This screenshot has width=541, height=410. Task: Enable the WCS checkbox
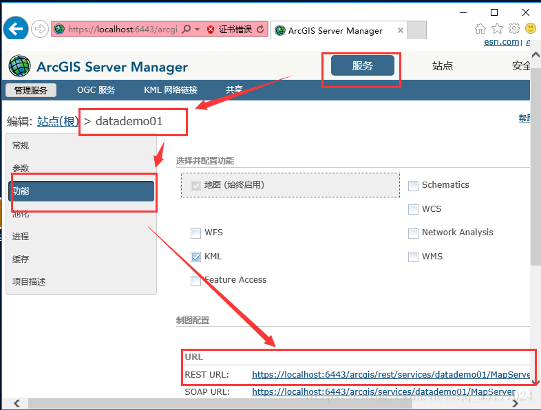[x=413, y=209]
